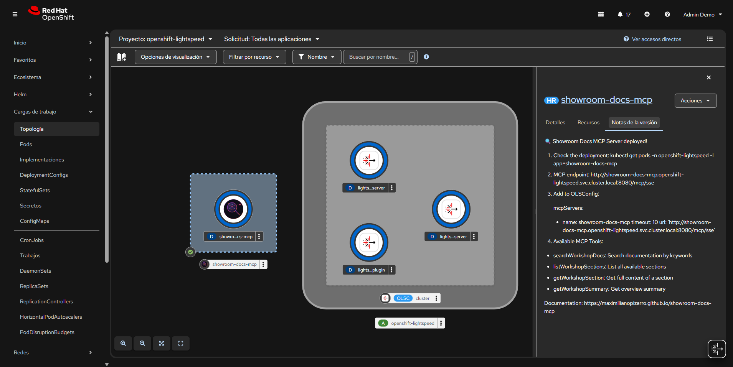Open the Acciones dropdown
The width and height of the screenshot is (733, 367).
coord(695,100)
